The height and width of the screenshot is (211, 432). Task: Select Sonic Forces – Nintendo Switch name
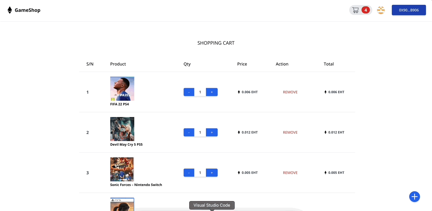[x=136, y=185]
